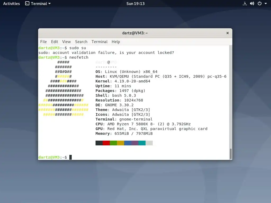Open the Help menu
271x203 pixels.
point(116,42)
